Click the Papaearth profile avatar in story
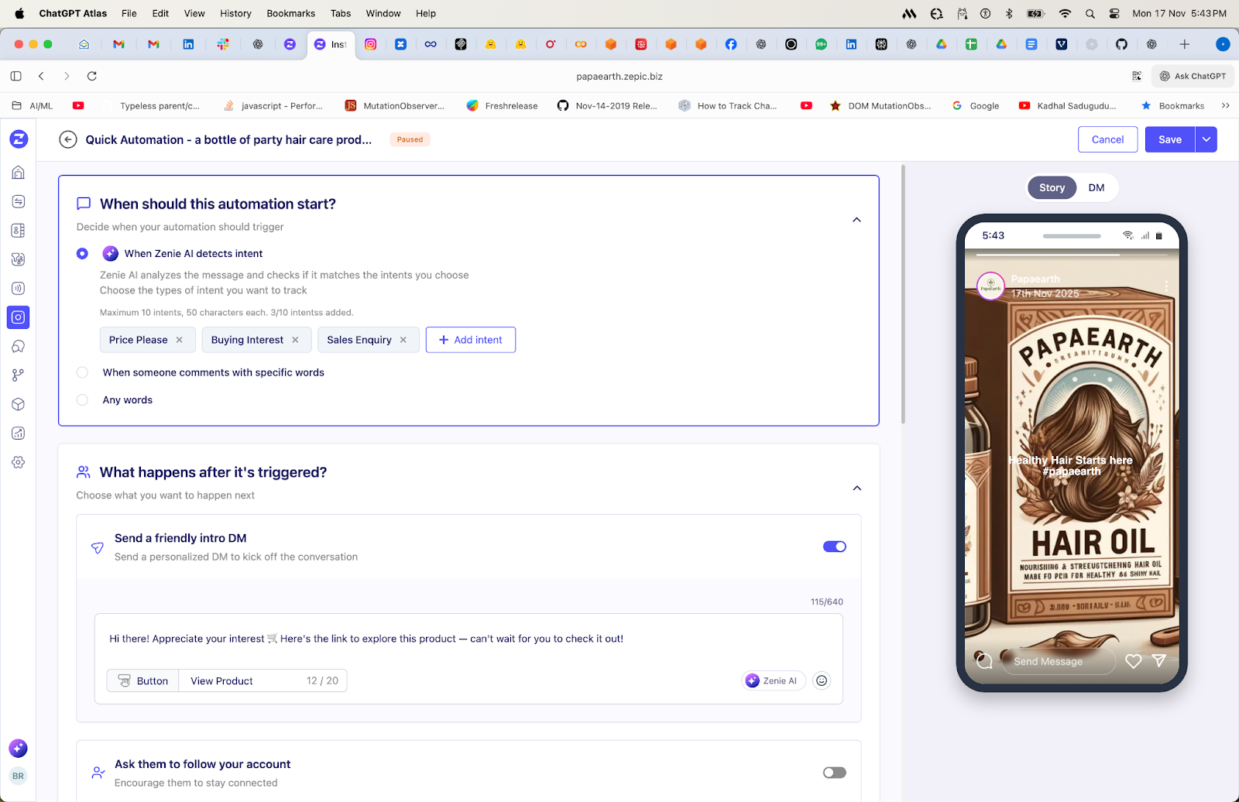Image resolution: width=1239 pixels, height=802 pixels. (x=990, y=286)
